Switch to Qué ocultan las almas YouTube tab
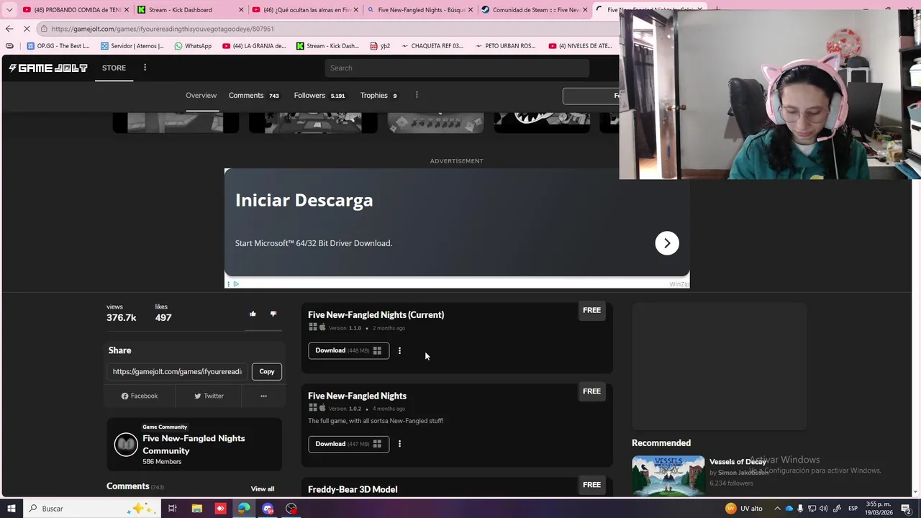This screenshot has width=921, height=518. (x=306, y=10)
